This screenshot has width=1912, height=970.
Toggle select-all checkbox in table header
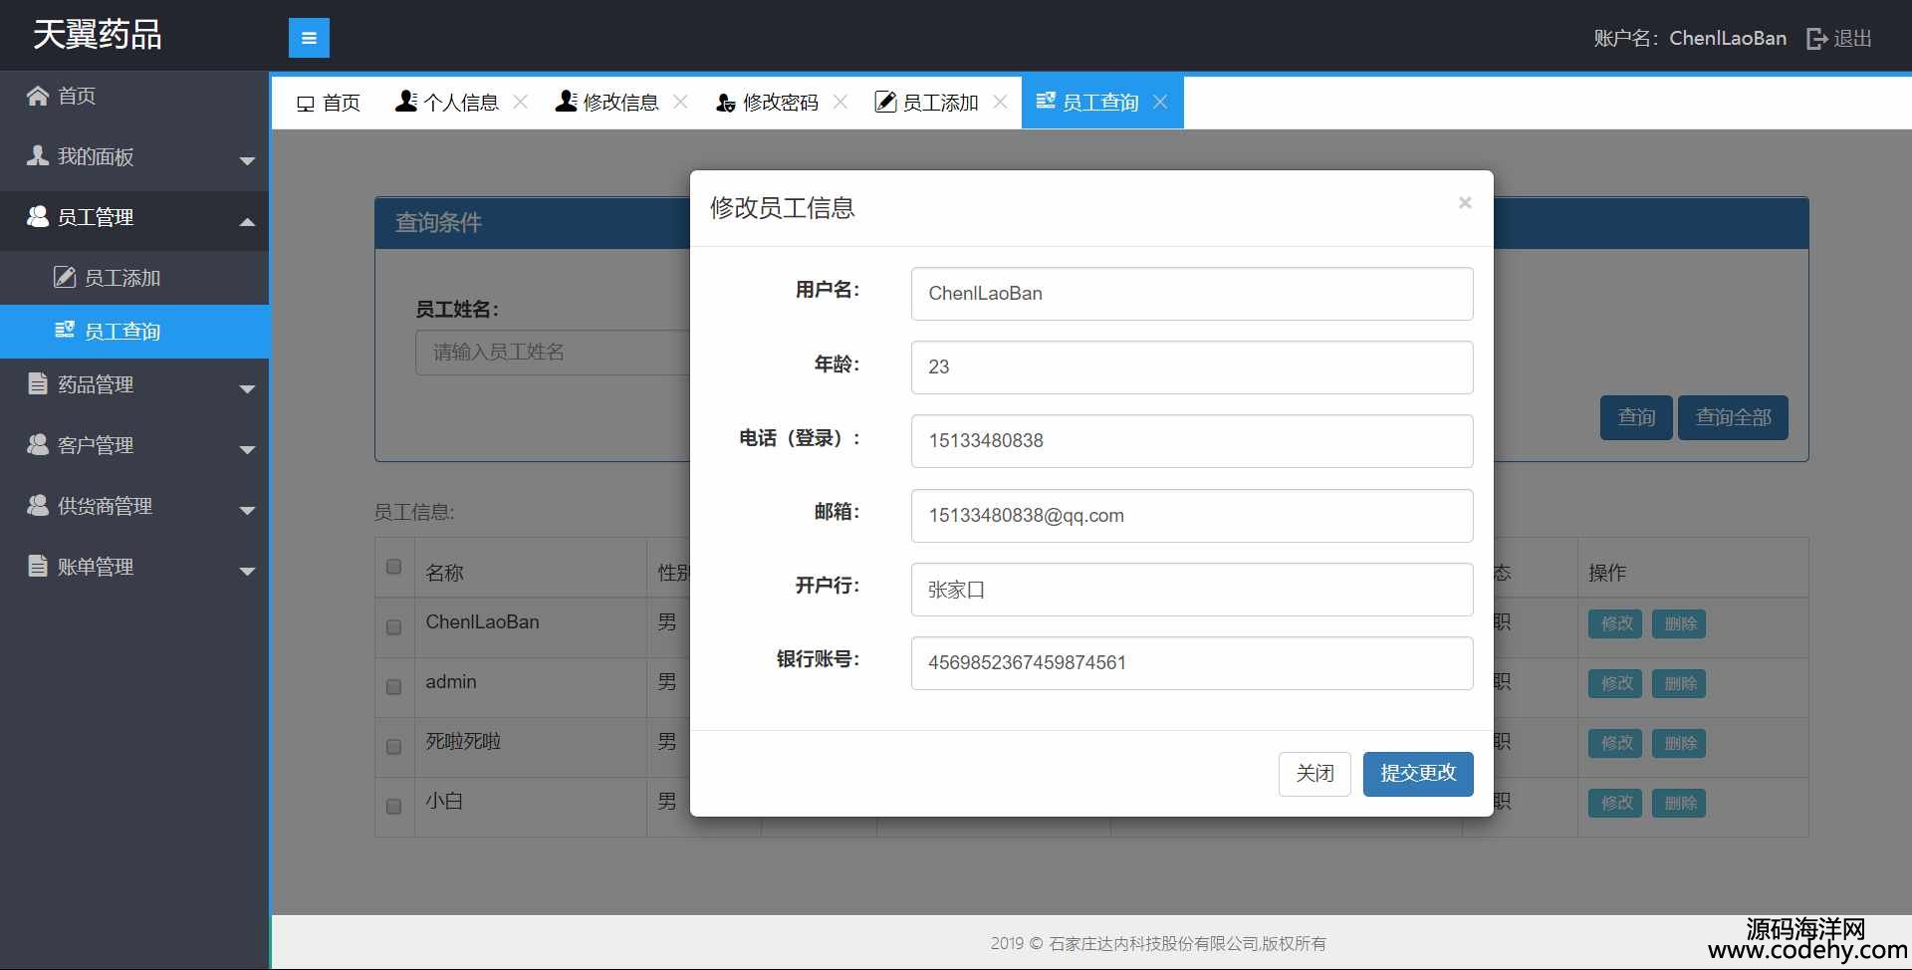point(393,567)
